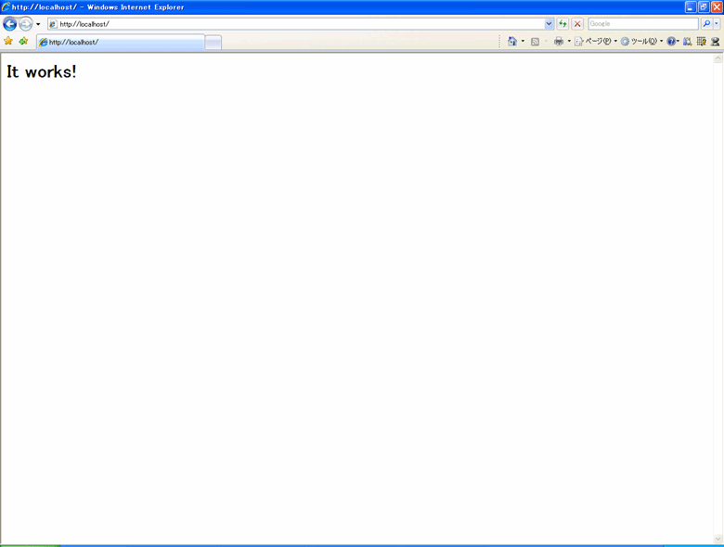The image size is (724, 547).
Task: Click the Home icon in the toolbar
Action: 511,42
